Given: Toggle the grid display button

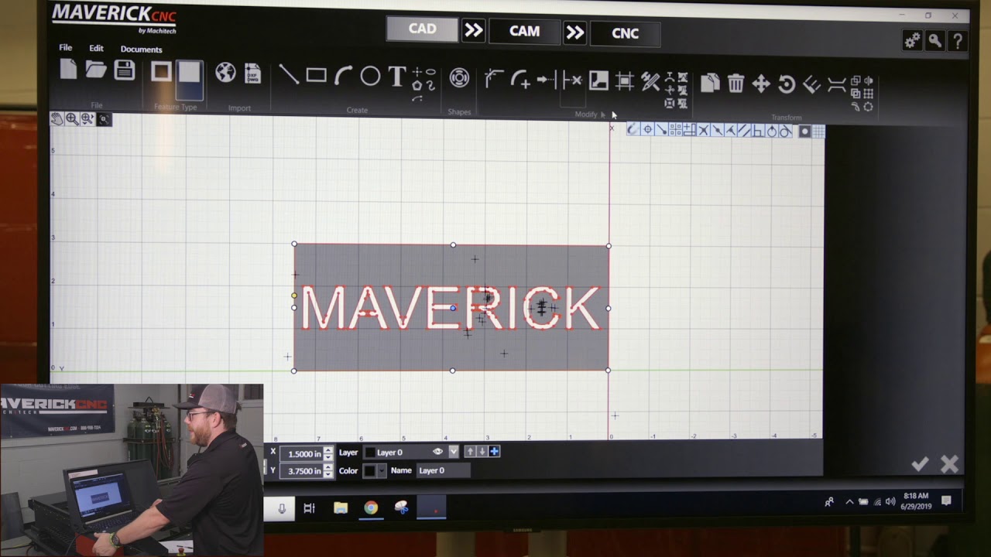Looking at the screenshot, I should pos(818,132).
